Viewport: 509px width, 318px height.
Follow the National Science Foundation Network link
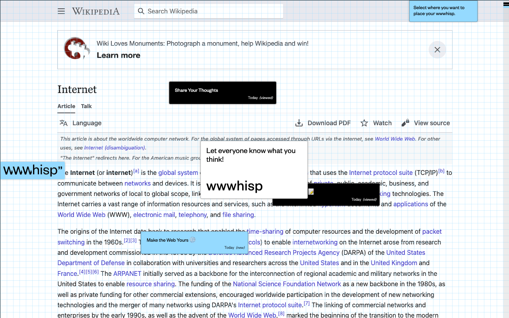pos(287,284)
